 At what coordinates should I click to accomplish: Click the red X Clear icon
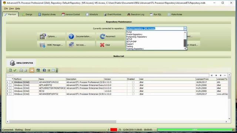tap(102, 45)
